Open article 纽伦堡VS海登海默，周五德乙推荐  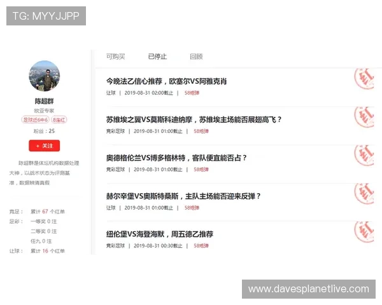pos(160,234)
